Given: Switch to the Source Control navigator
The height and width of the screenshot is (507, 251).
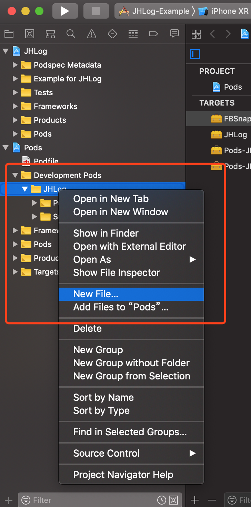Looking at the screenshot, I should (x=30, y=34).
